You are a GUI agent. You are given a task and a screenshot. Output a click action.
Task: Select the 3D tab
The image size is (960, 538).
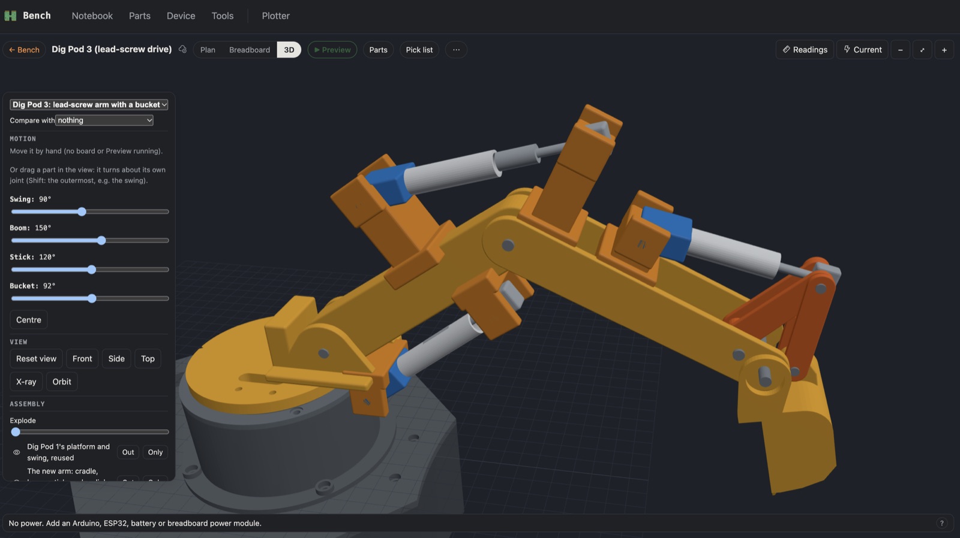(289, 50)
